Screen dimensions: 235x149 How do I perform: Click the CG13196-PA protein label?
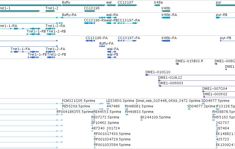(97, 38)
